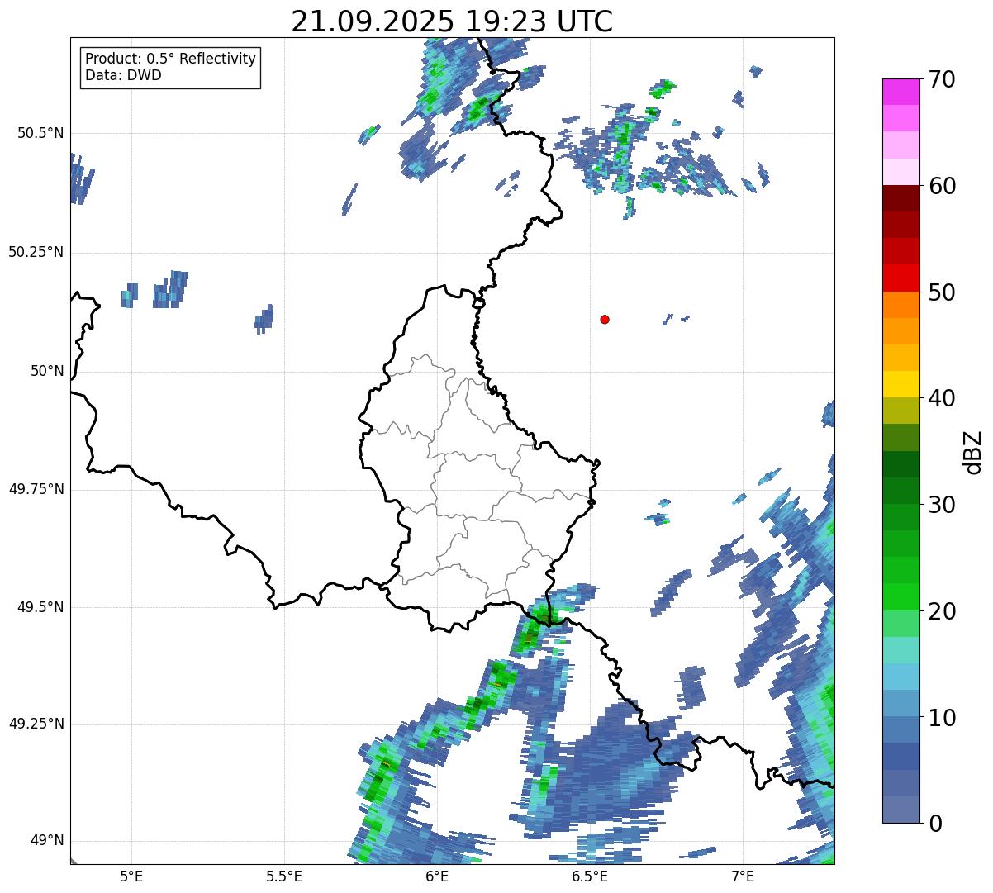Click longitude label 7°E
This screenshot has height=893, width=993.
pos(743,876)
